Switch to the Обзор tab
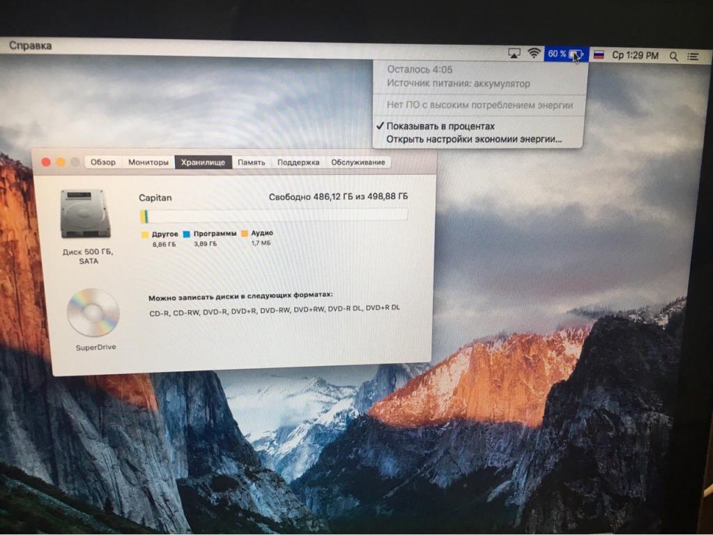The image size is (713, 535). point(102,162)
